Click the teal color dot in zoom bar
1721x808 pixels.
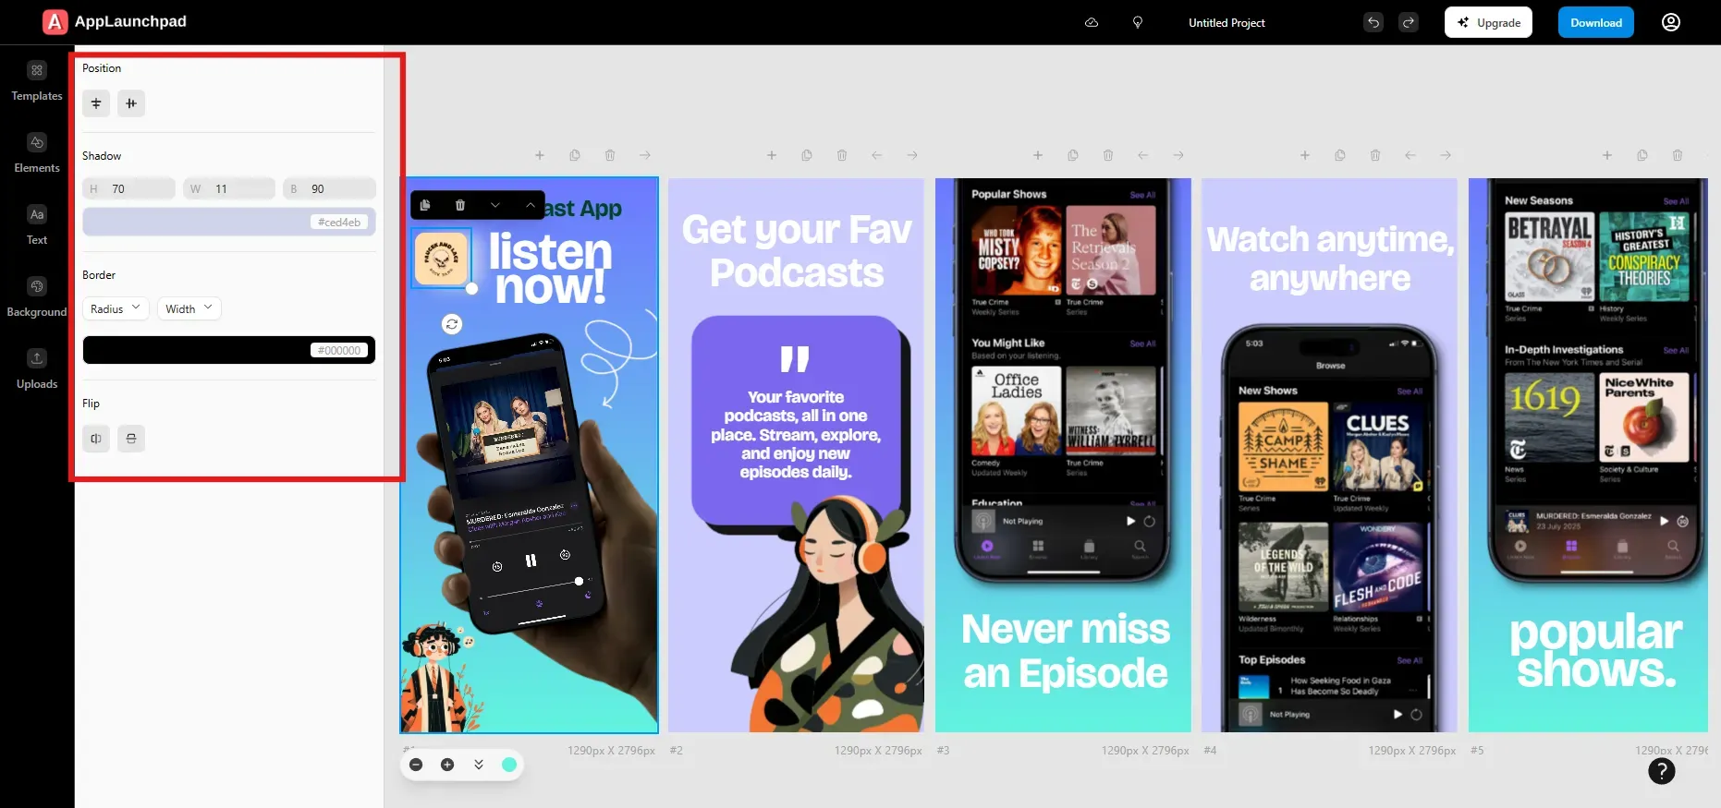tap(509, 765)
